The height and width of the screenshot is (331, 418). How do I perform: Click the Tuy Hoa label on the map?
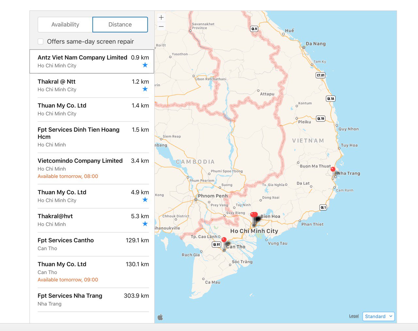[349, 145]
